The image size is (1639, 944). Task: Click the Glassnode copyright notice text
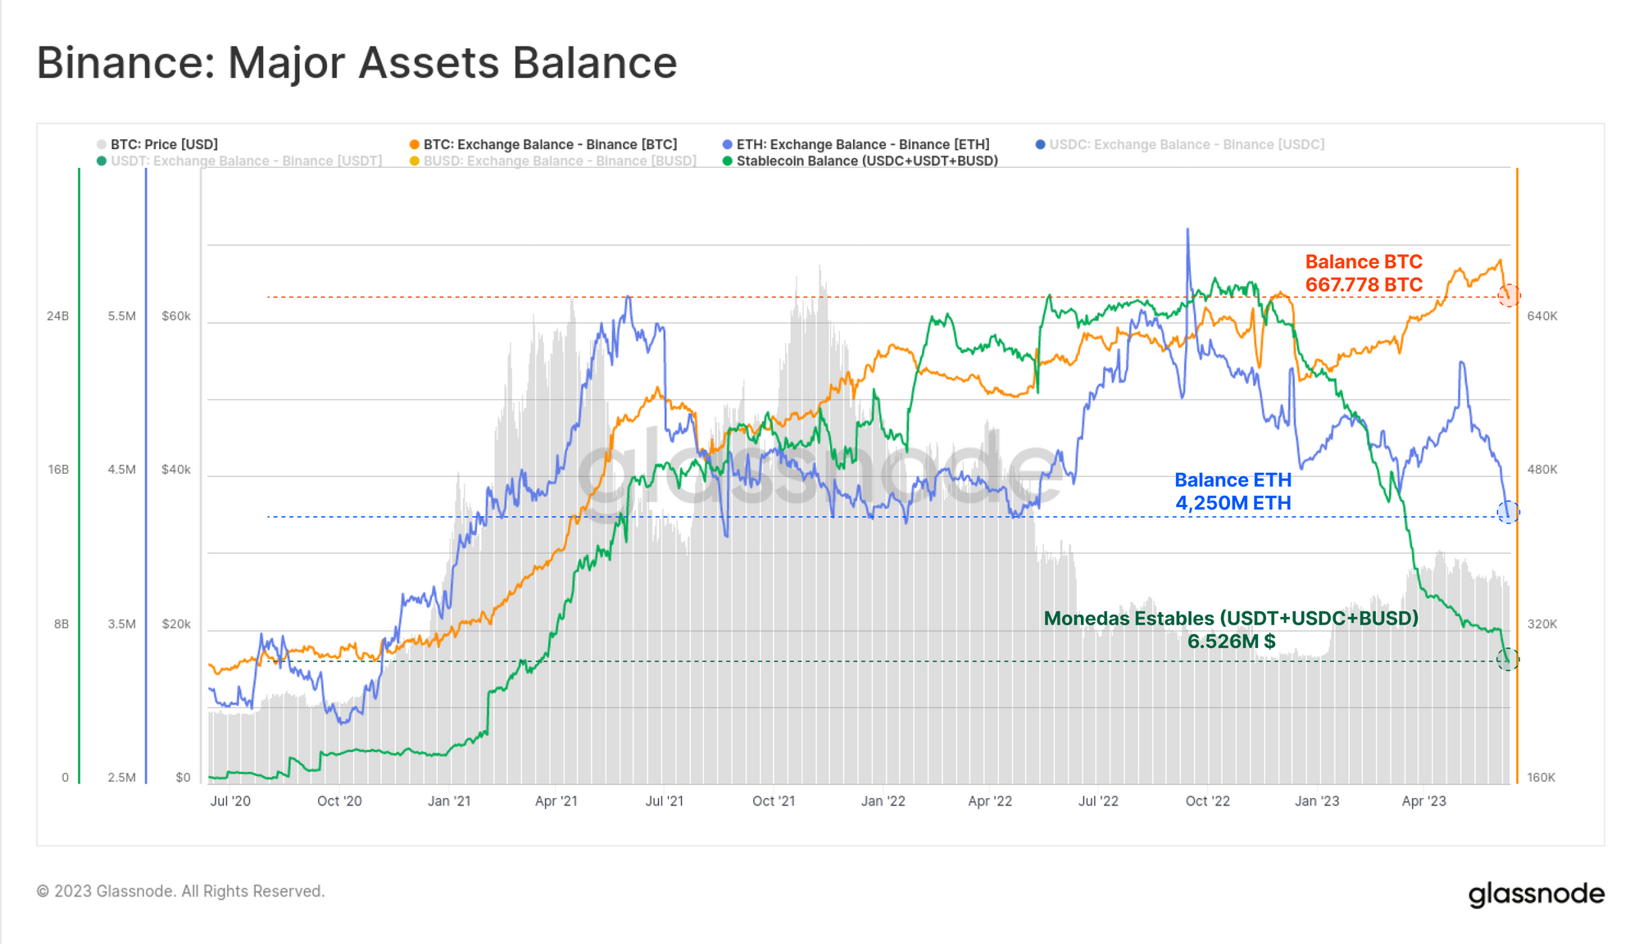tap(181, 891)
